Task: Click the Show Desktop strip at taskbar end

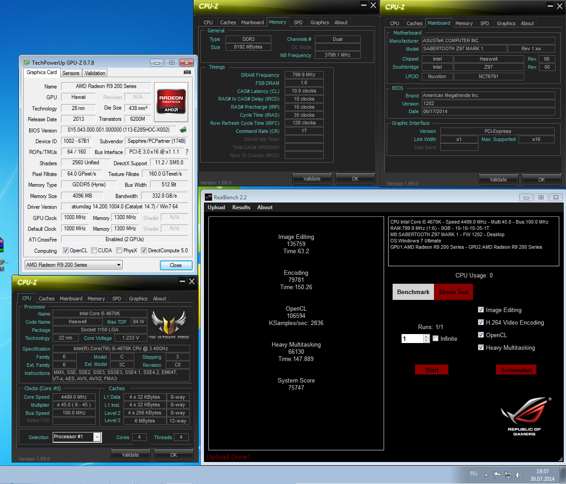Action: click(563, 475)
